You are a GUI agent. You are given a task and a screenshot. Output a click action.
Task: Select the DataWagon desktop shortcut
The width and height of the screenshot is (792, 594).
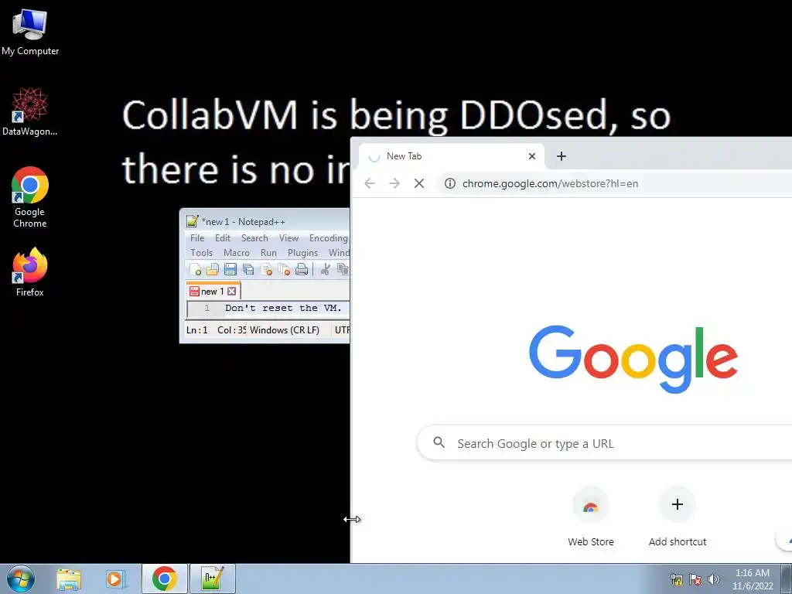click(x=30, y=111)
